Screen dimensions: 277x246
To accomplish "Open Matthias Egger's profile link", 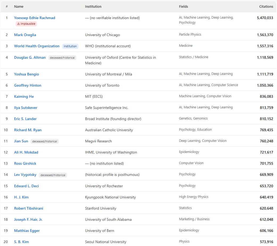I will [x=27, y=231].
